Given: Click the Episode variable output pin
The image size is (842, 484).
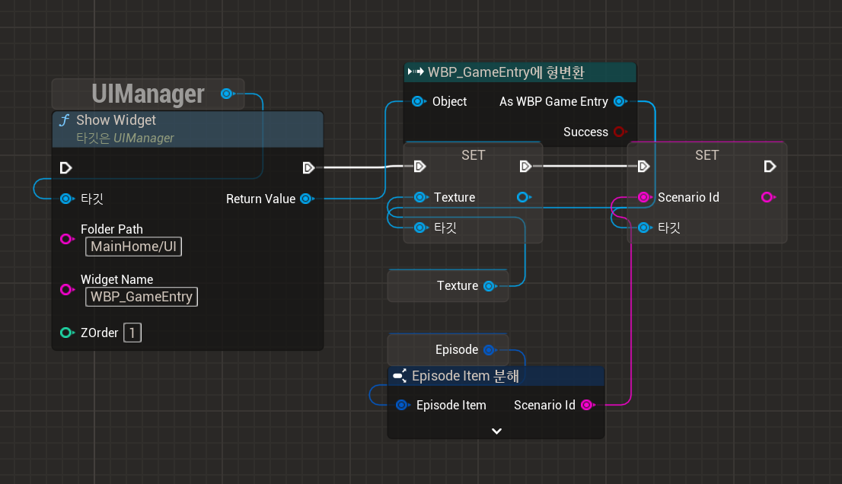Looking at the screenshot, I should click(489, 350).
